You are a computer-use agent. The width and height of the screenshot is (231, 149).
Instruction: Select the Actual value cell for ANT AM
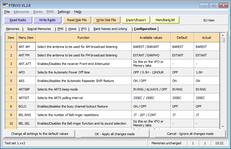pos(206,47)
